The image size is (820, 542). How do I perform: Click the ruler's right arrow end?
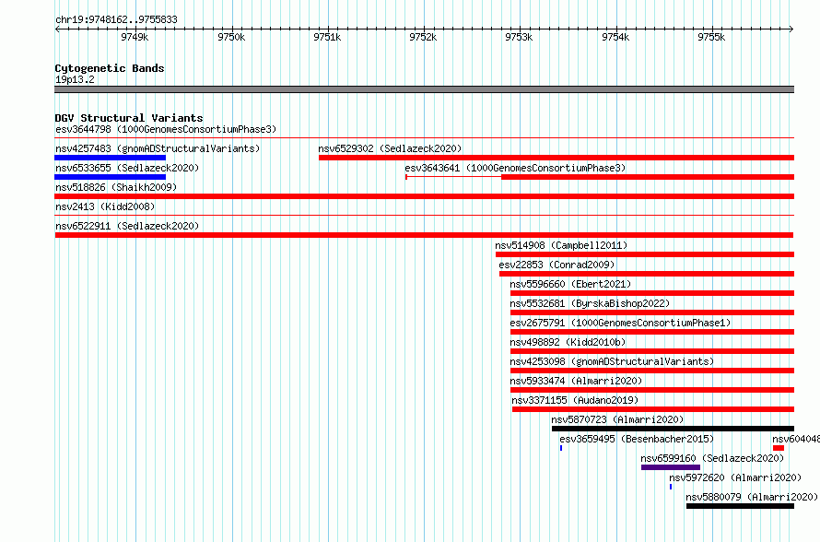click(x=791, y=29)
